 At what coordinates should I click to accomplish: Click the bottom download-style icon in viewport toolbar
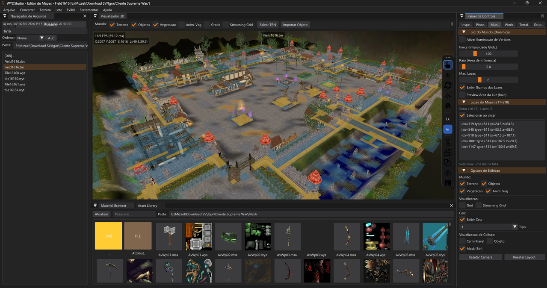pos(447,183)
